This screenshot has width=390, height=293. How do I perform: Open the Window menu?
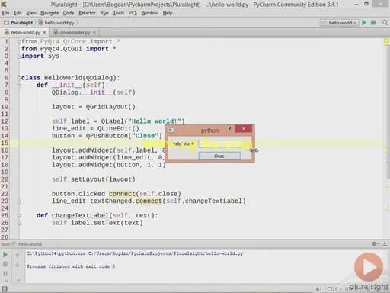[x=149, y=13]
